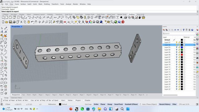Open the status bar current layer Default selector
The image size is (199, 112).
tap(63, 104)
